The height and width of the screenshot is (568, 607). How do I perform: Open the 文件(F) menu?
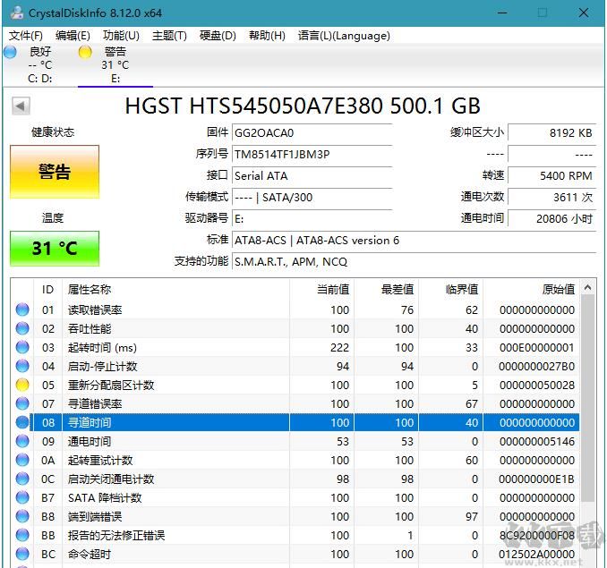click(26, 36)
